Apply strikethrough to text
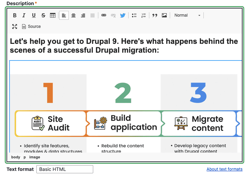The height and width of the screenshot is (175, 248). coord(43,15)
